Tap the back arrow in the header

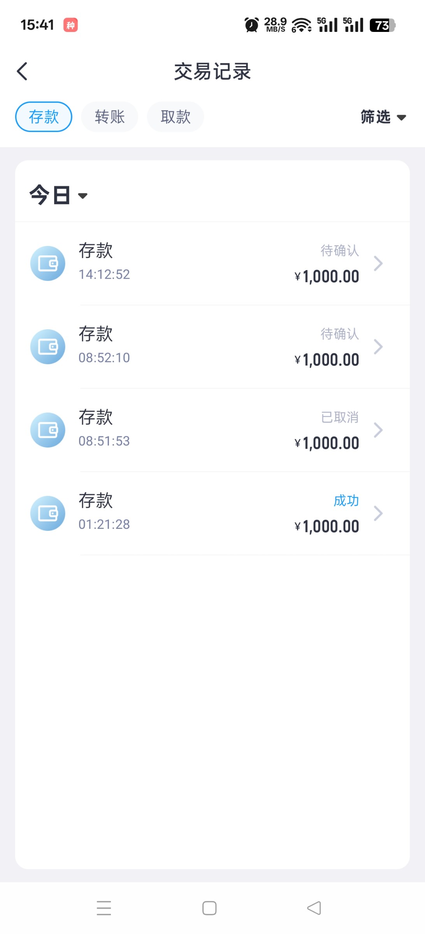point(23,71)
